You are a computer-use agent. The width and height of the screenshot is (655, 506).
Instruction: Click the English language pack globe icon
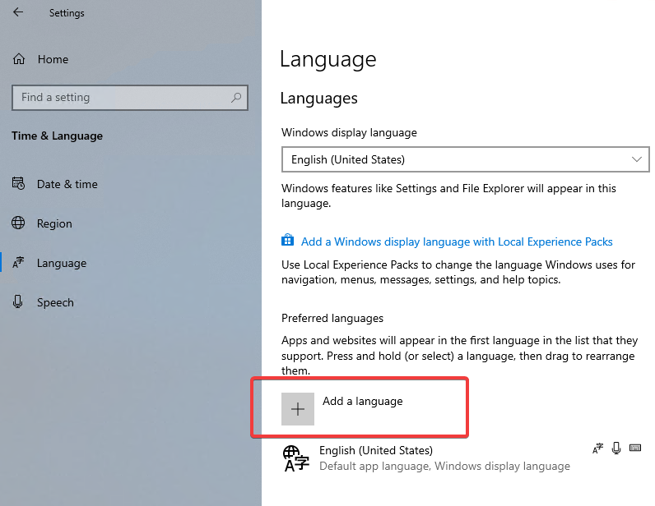[x=296, y=458]
